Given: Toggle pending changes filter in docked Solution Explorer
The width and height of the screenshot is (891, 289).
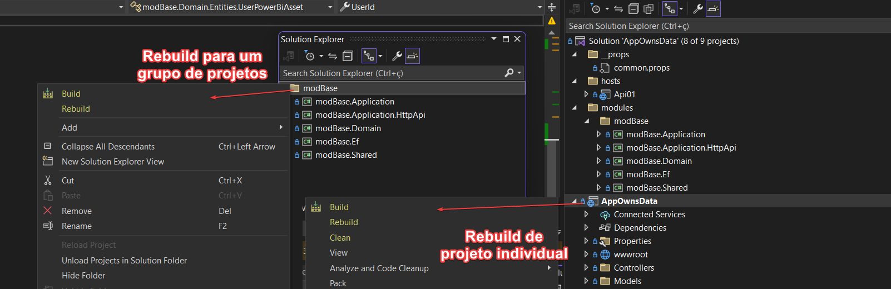Looking at the screenshot, I should click(x=596, y=9).
